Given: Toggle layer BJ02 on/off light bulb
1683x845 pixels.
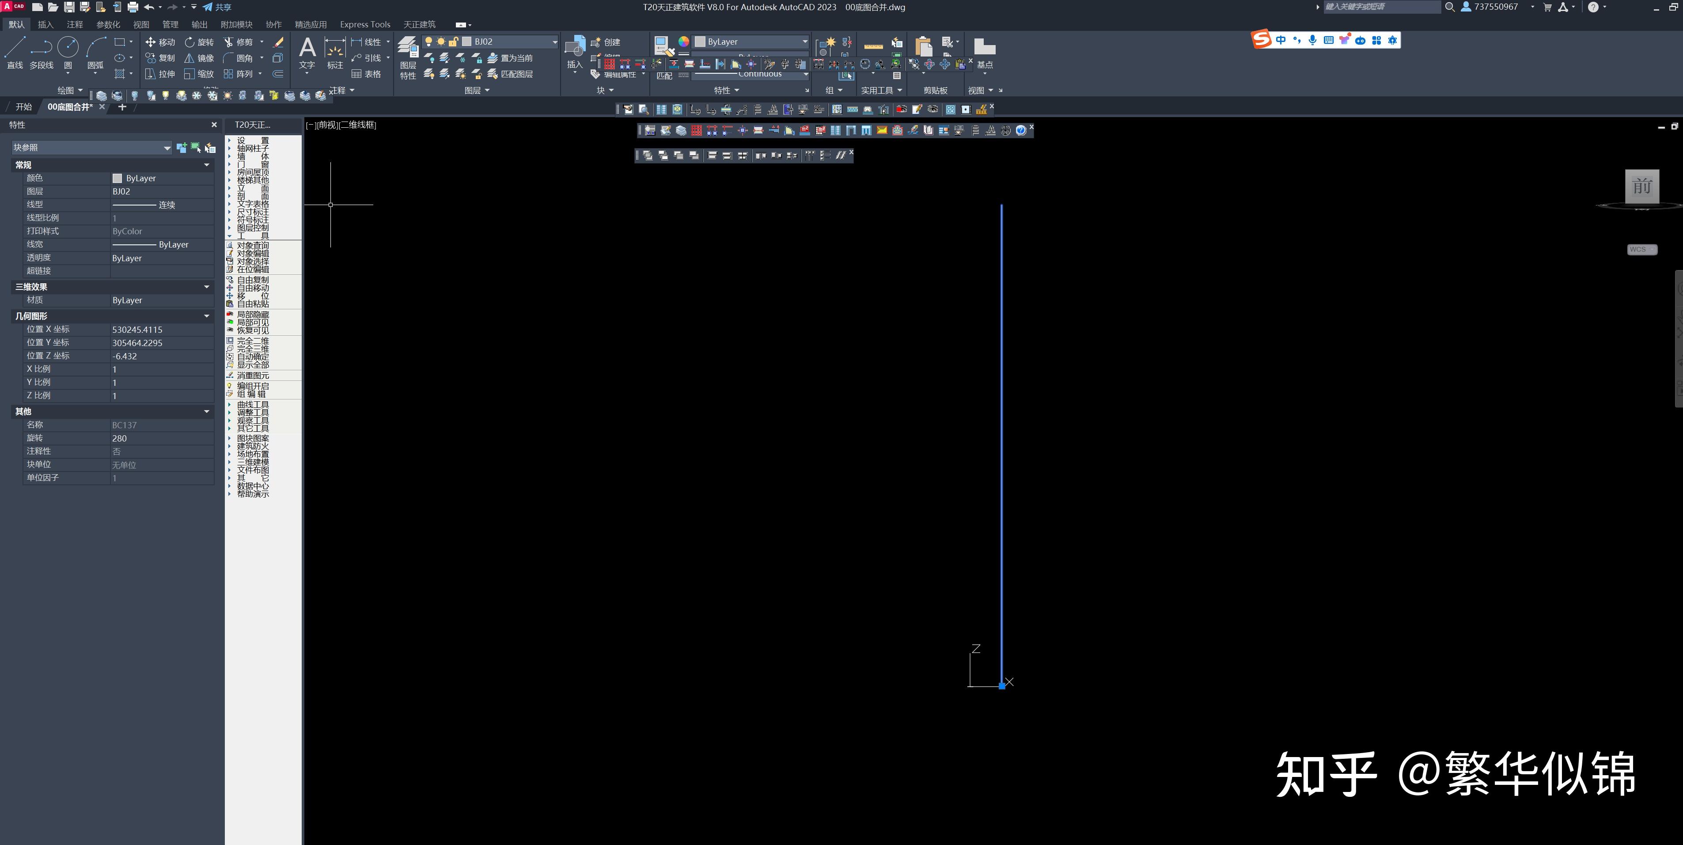Looking at the screenshot, I should (428, 42).
